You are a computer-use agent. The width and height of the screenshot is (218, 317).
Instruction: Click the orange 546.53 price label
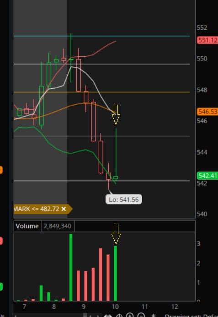tap(207, 112)
